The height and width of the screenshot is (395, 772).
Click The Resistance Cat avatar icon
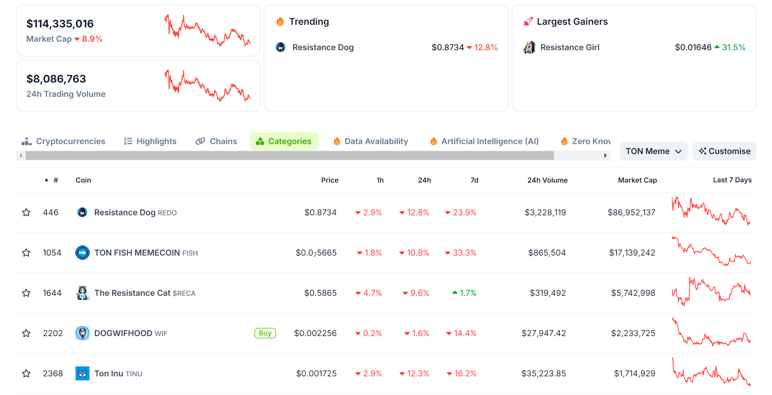pyautogui.click(x=82, y=293)
